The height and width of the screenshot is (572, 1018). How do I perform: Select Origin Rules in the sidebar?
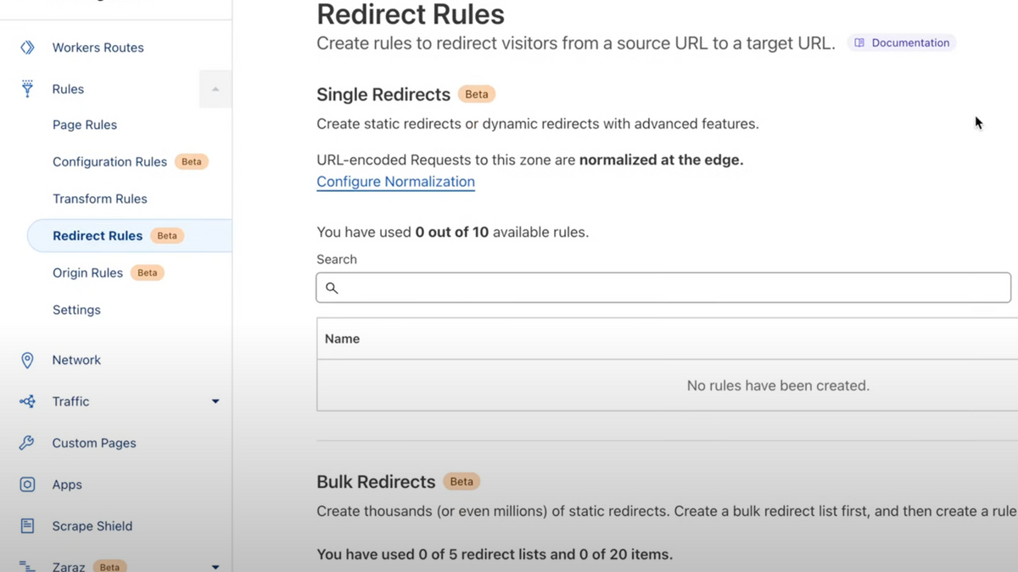click(x=87, y=272)
